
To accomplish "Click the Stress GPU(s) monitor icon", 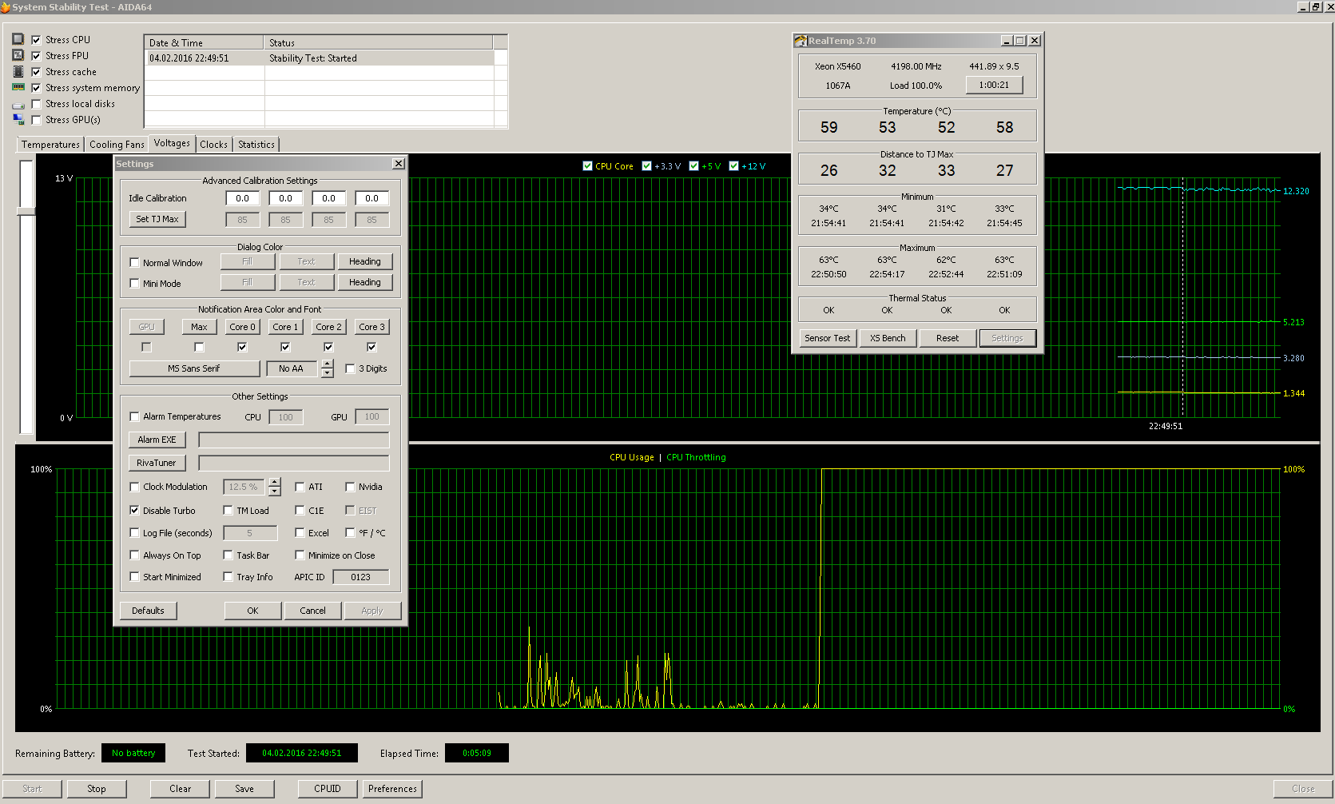I will point(18,119).
